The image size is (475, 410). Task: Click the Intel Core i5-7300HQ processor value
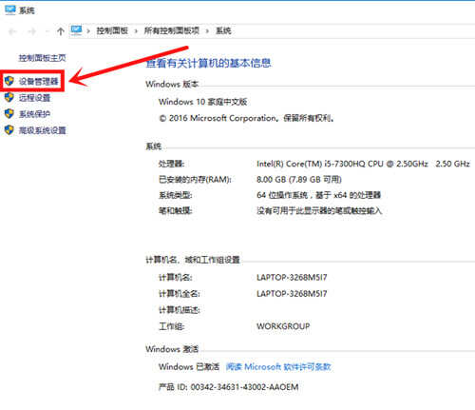363,164
